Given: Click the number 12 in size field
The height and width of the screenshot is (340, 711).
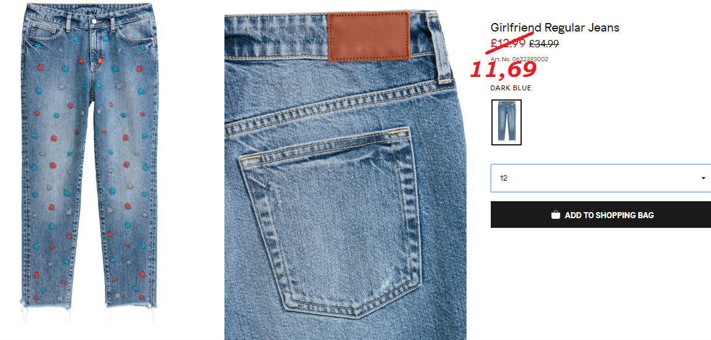Looking at the screenshot, I should [504, 178].
